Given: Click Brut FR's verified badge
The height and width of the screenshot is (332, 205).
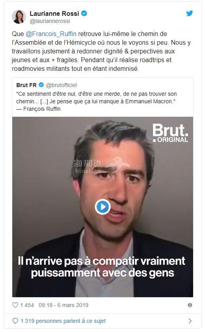Looking at the screenshot, I should point(41,85).
